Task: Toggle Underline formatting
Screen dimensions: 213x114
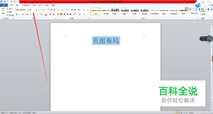Action: pos(23,14)
